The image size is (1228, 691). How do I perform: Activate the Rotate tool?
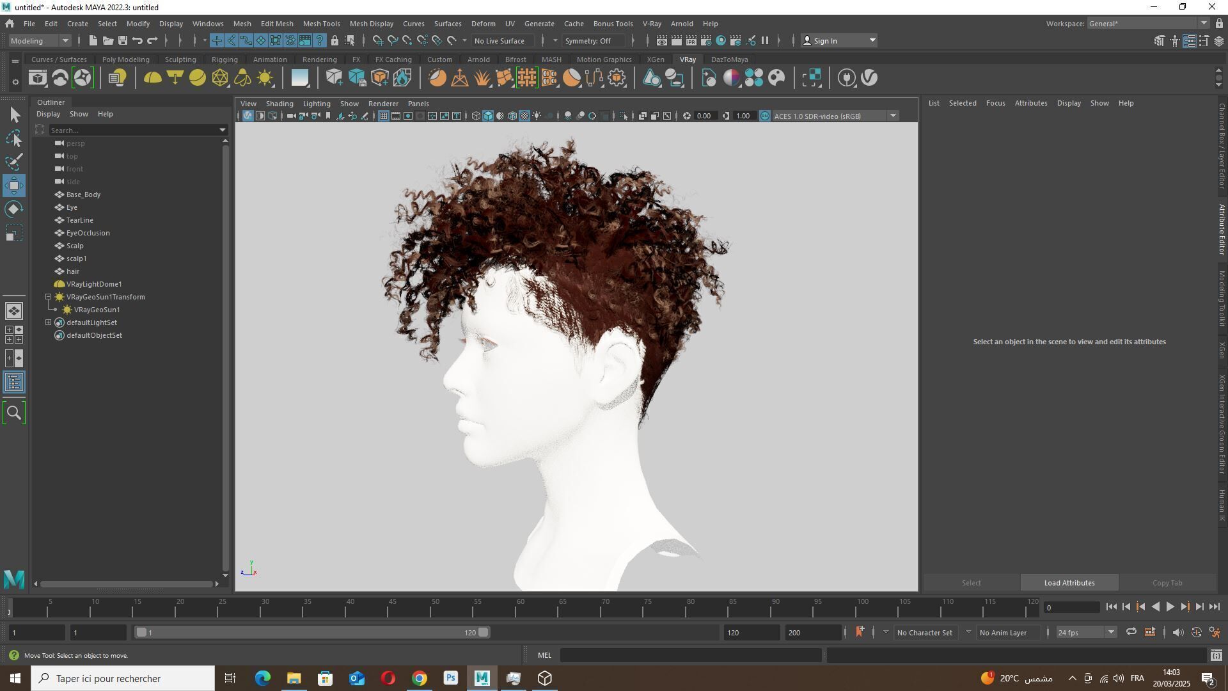[x=14, y=209]
